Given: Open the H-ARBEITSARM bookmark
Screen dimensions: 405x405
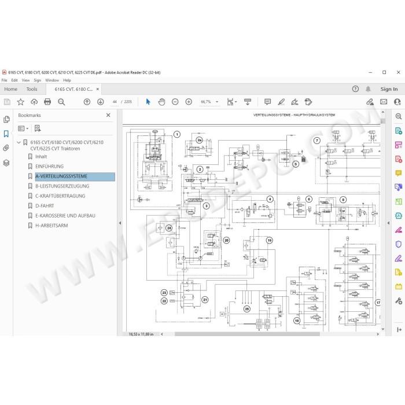Looking at the screenshot, I should 51,225.
